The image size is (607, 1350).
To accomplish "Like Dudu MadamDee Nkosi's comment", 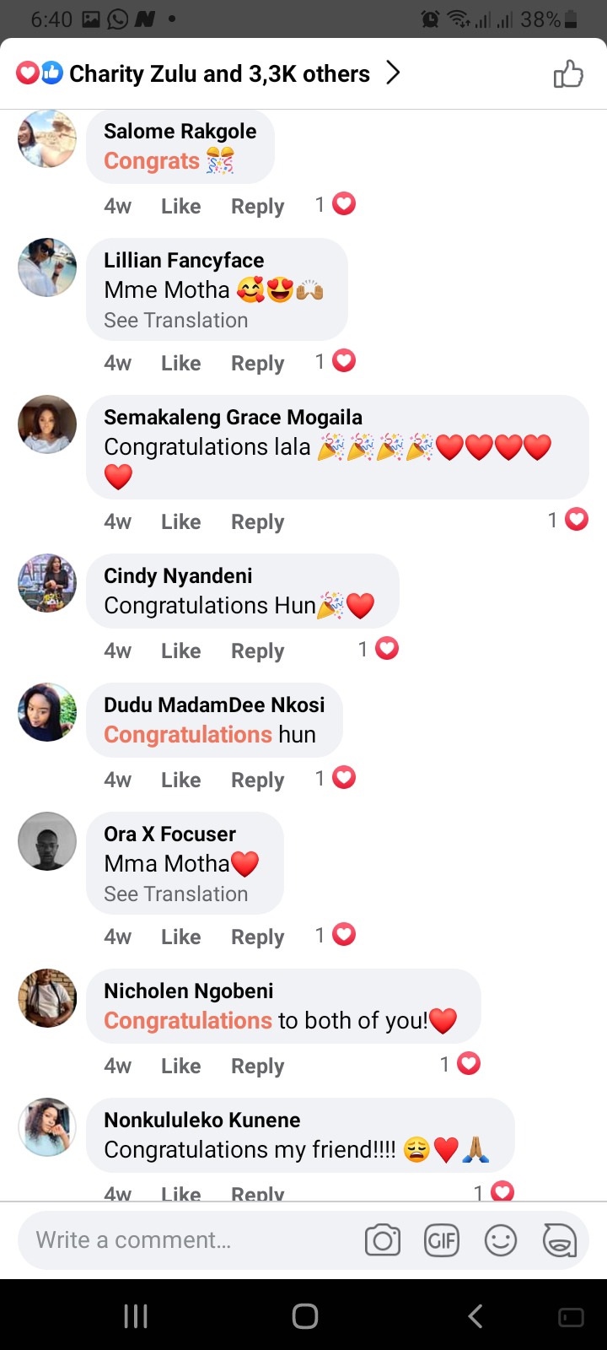I will tap(181, 780).
